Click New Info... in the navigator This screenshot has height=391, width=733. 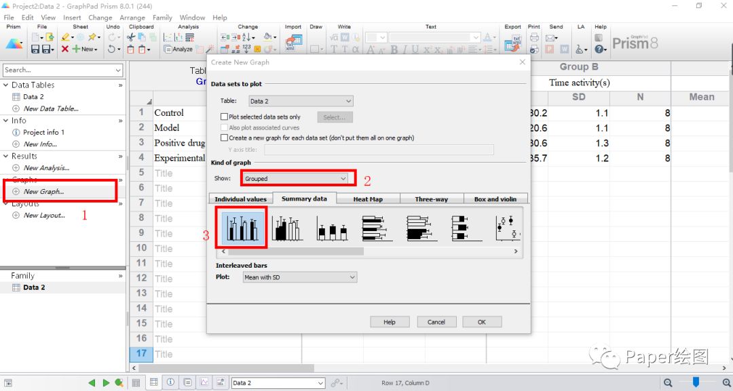pyautogui.click(x=40, y=144)
